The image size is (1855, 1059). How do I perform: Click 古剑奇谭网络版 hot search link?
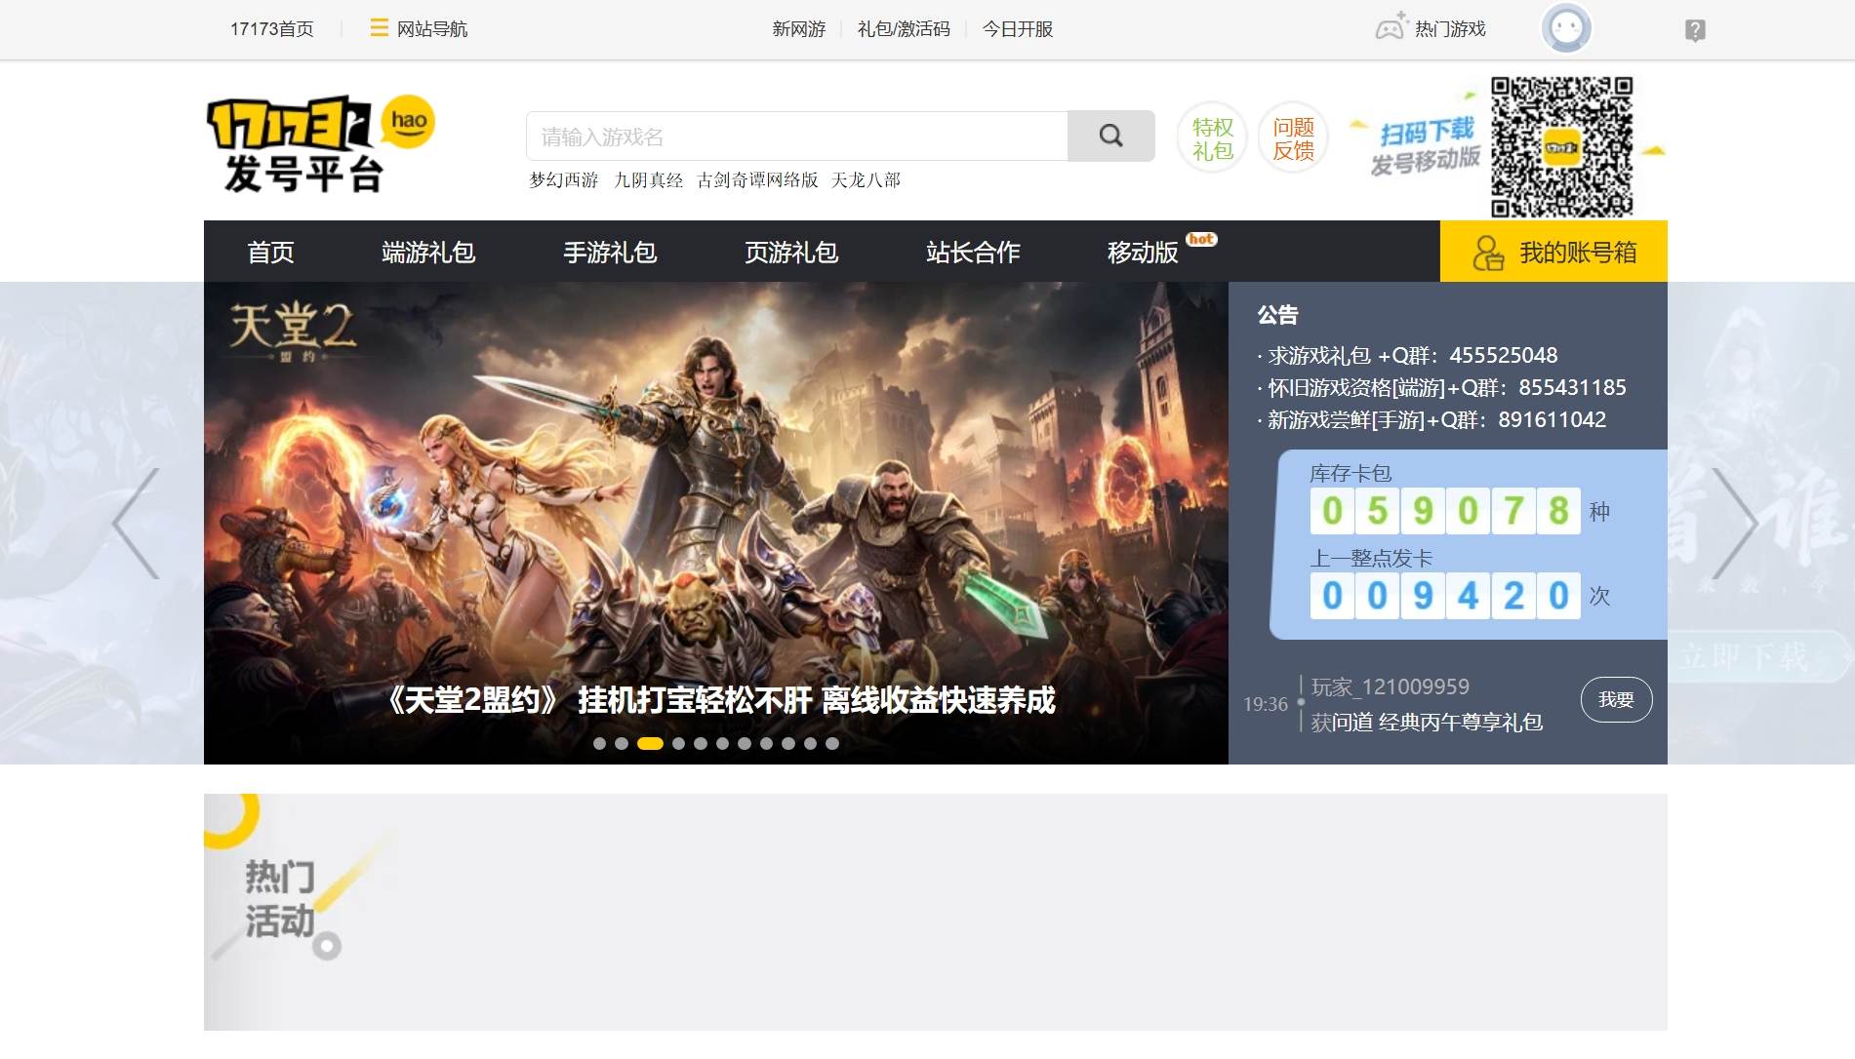pos(758,179)
